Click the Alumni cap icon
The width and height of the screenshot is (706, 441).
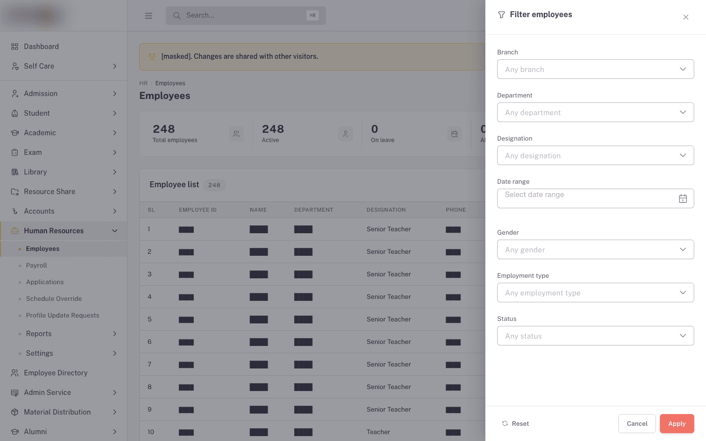pos(15,432)
